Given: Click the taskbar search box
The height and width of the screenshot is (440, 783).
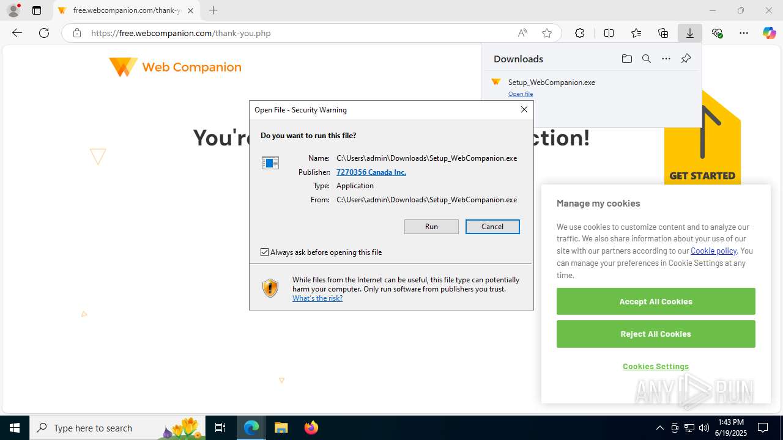Looking at the screenshot, I should (x=117, y=428).
